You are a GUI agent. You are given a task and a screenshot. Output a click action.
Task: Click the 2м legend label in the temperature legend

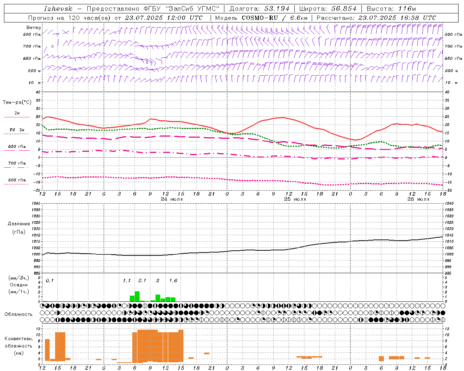coord(17,113)
